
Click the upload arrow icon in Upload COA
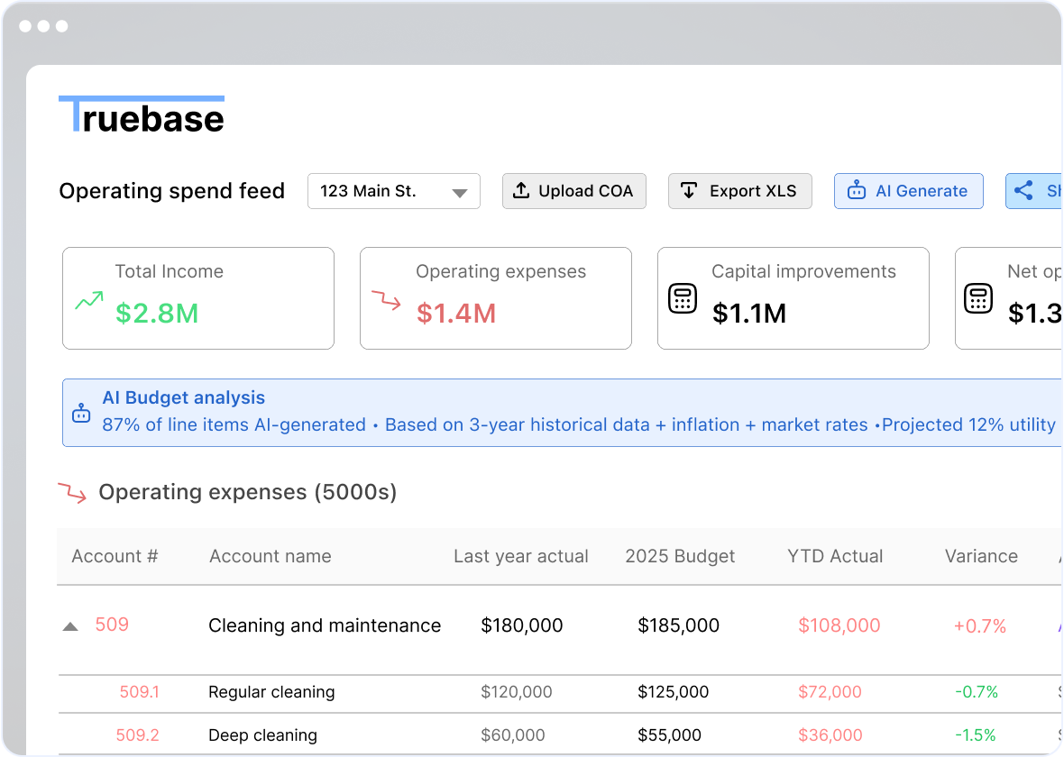click(521, 191)
